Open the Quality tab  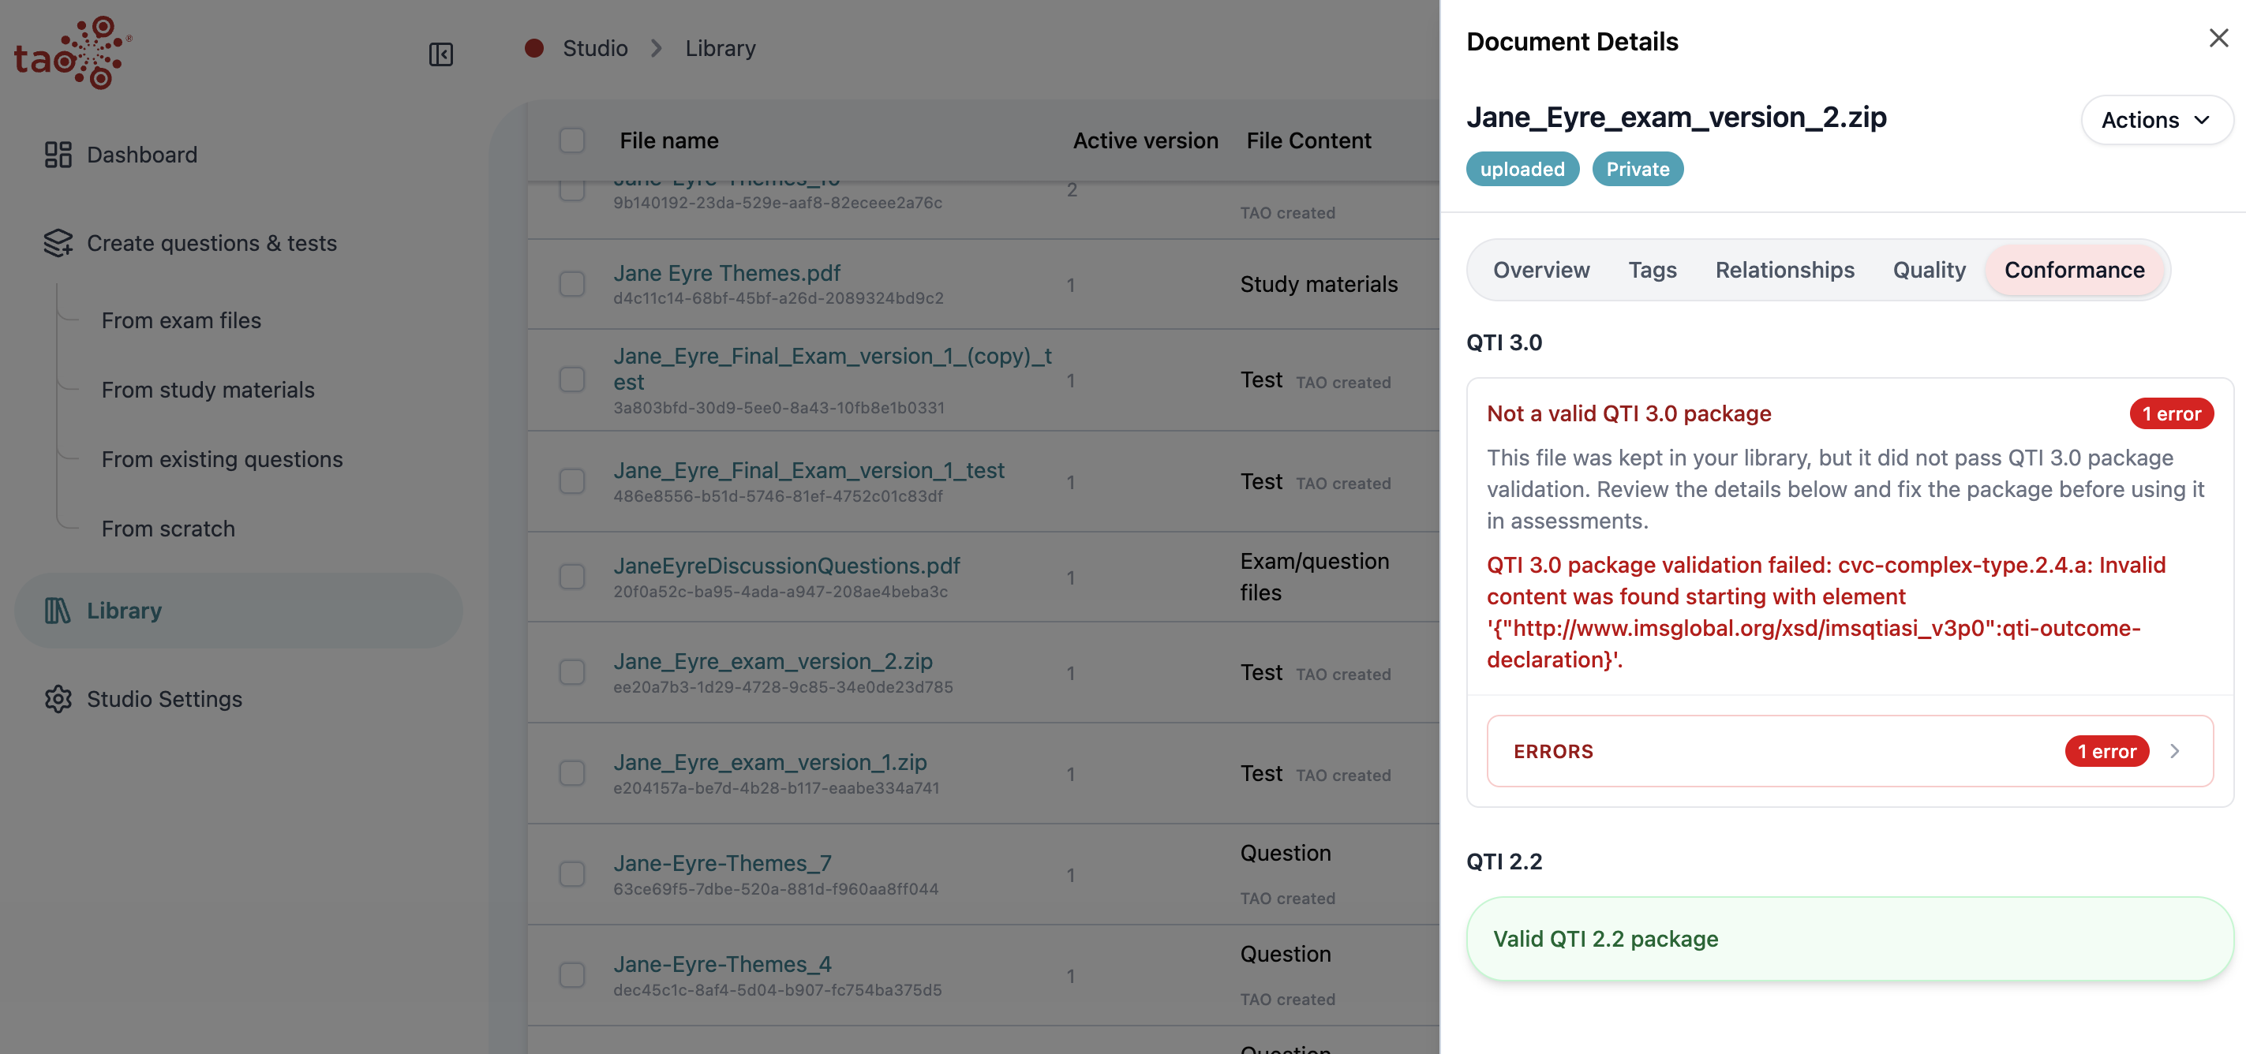(x=1929, y=271)
